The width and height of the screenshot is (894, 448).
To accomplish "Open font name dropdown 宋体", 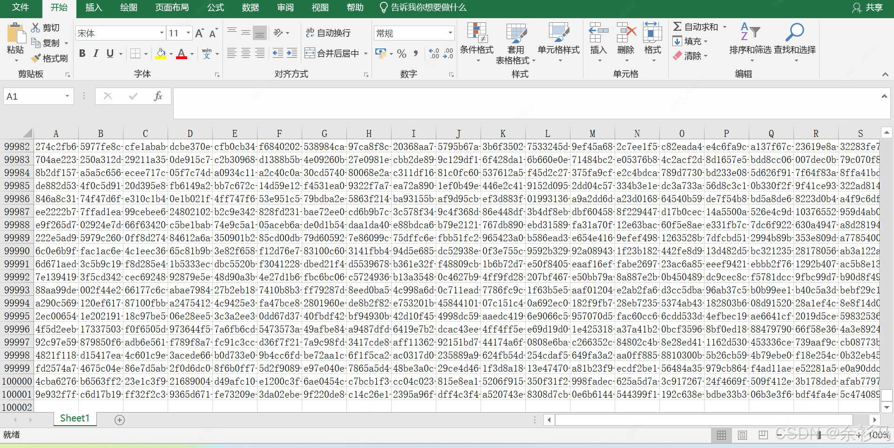I will [162, 33].
